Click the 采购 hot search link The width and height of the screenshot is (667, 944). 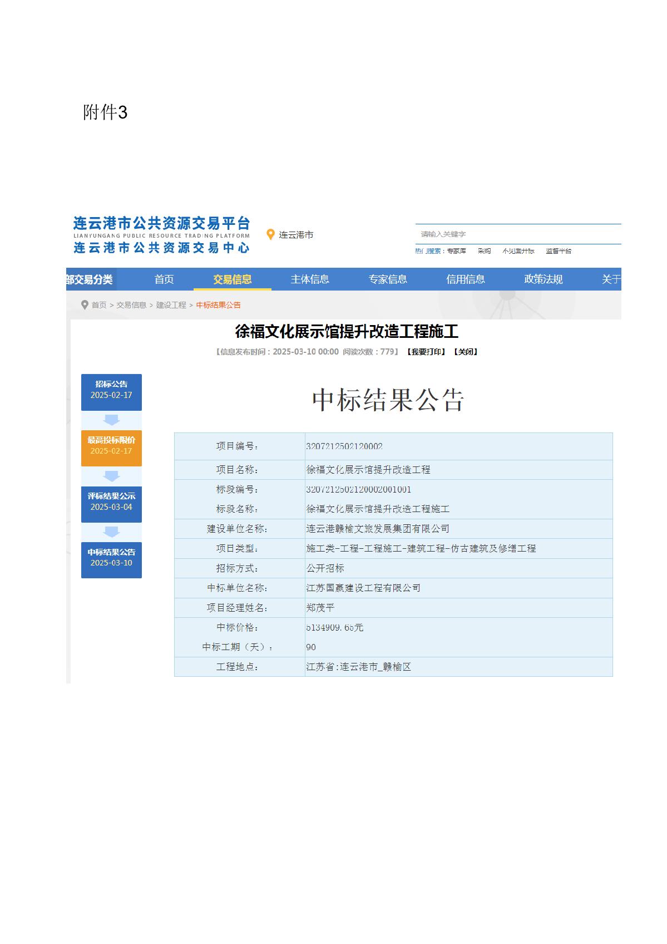point(484,251)
